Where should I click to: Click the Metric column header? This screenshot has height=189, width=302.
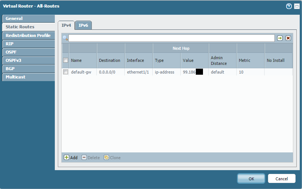coord(251,60)
